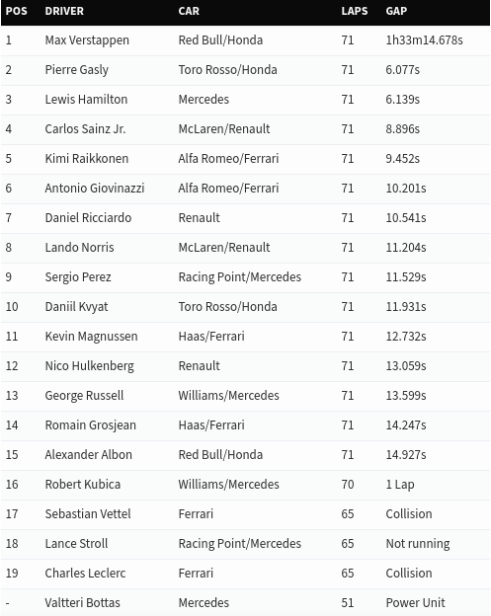
Task: Select Charles Leclerc's driver name
Action: click(85, 574)
